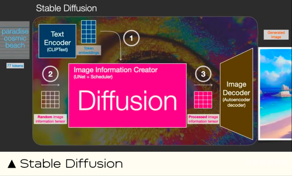This screenshot has width=292, height=176.
Task: Click the large white "Diffusion" text
Action: point(127,100)
